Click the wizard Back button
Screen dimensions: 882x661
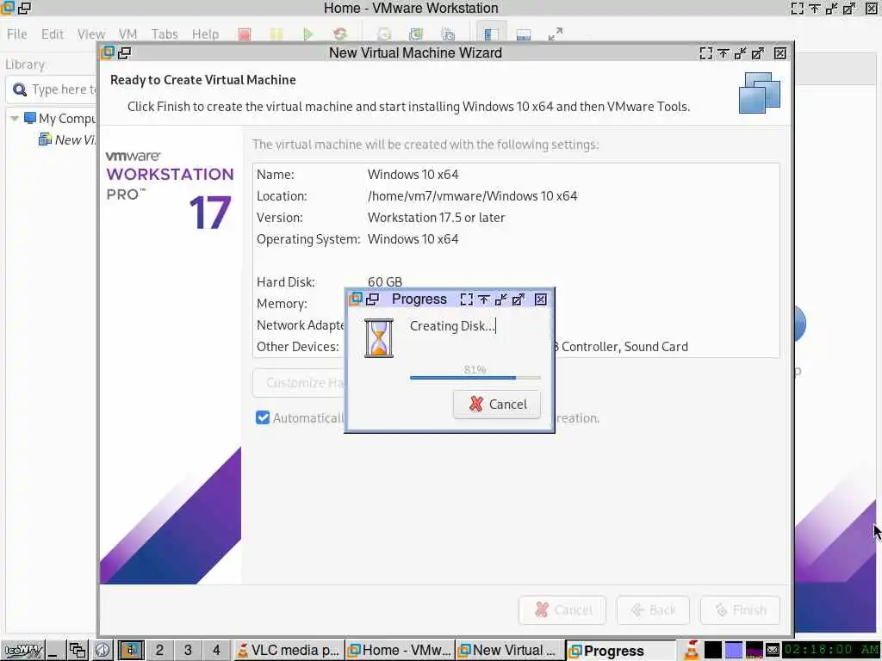(653, 610)
